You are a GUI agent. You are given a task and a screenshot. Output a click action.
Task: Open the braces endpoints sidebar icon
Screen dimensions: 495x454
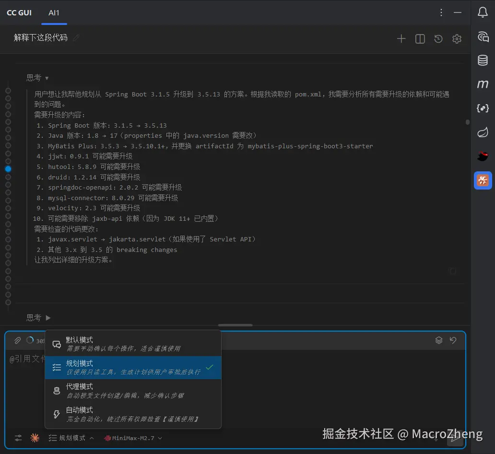[x=483, y=108]
